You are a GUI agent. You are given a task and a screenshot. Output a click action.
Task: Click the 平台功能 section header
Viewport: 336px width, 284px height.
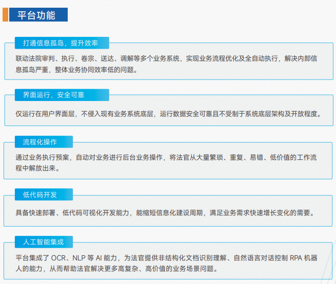click(x=38, y=15)
